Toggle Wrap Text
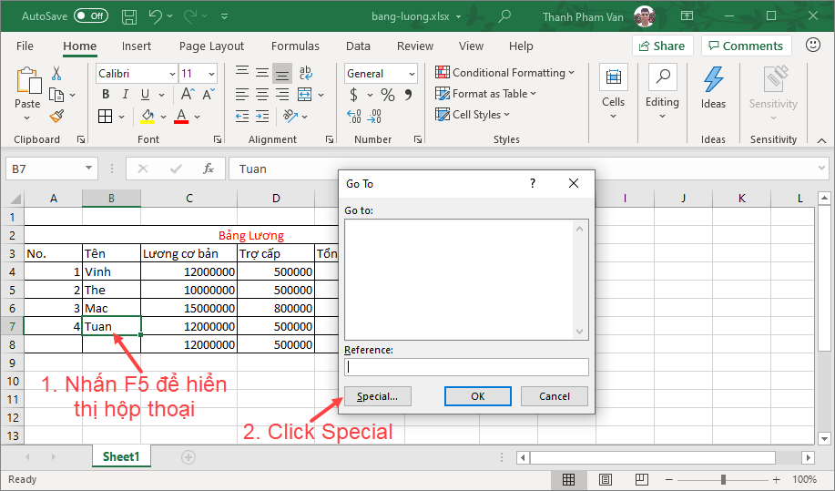Screen dimensions: 835x491 point(306,73)
